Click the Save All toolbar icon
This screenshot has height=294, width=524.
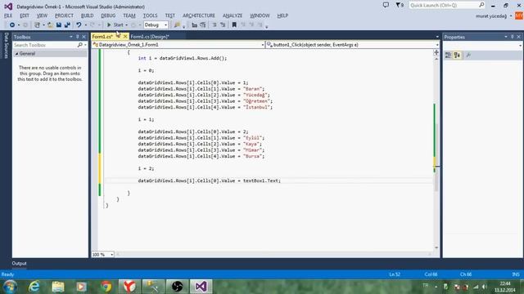(x=67, y=25)
